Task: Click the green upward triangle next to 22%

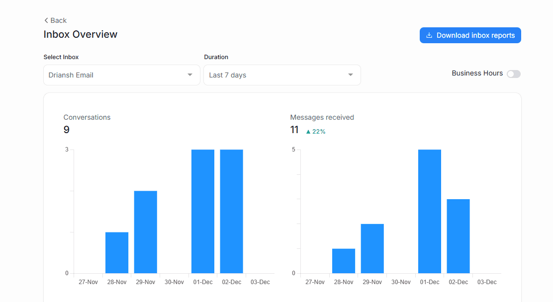Action: (x=309, y=131)
